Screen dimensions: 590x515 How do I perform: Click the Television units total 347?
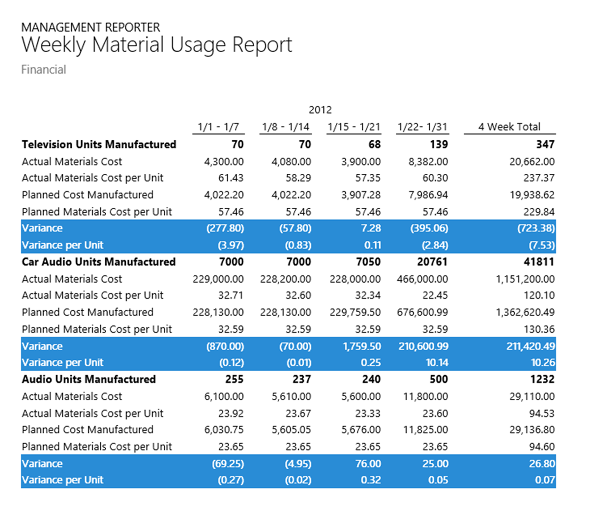click(545, 145)
